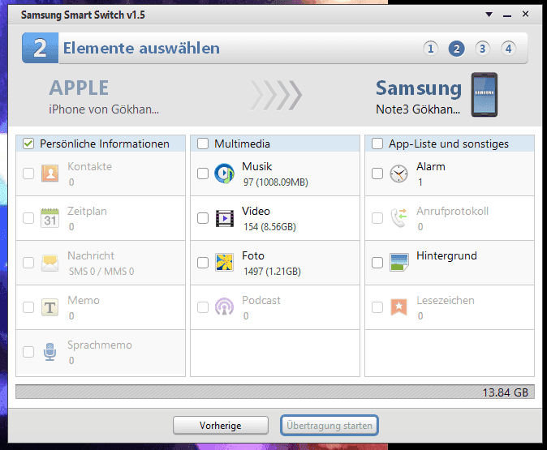
Task: Click the Multimedia header label
Action: click(x=242, y=144)
